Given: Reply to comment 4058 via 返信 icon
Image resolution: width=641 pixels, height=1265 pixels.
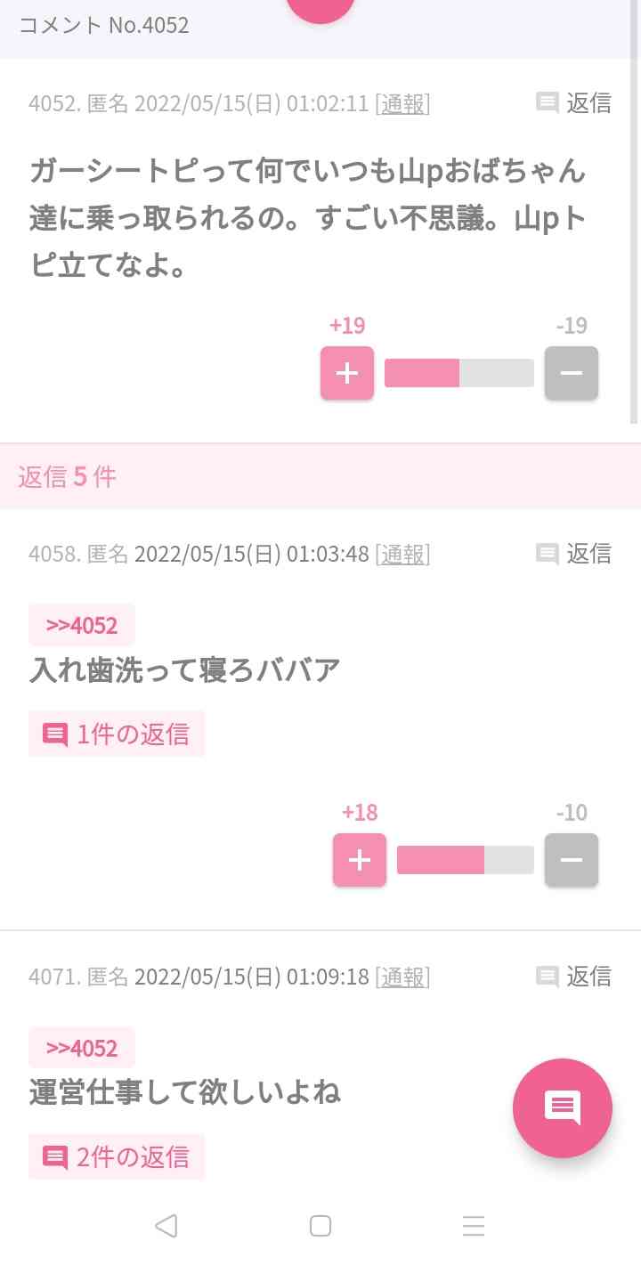Looking at the screenshot, I should click(x=574, y=554).
